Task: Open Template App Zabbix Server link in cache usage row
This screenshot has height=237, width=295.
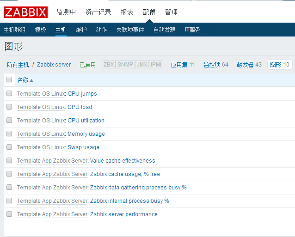Action: click(x=52, y=174)
